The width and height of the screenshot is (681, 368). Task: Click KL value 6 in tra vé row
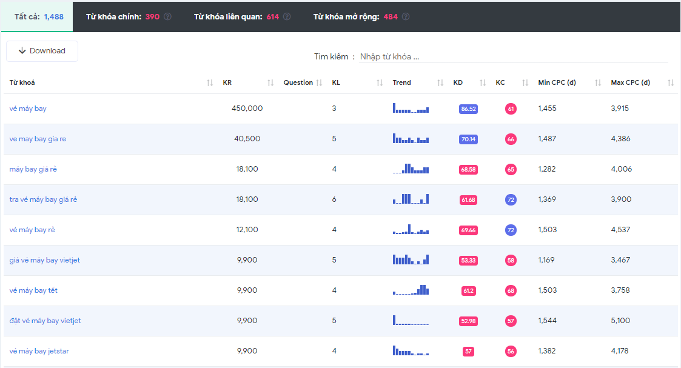pyautogui.click(x=334, y=199)
